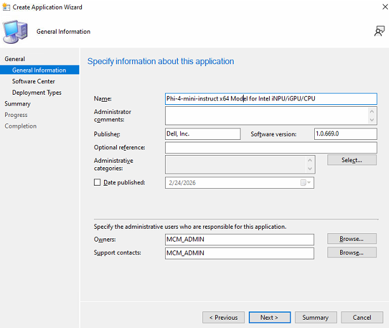389x328 pixels.
Task: Click the date published 2/24/2026 field
Action: [239, 183]
